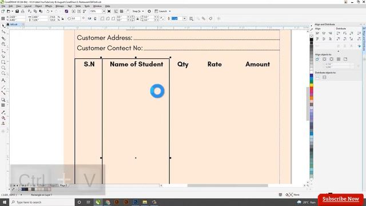
Task: Click the horizontal scrollbar thumb under canvas
Action: (228, 185)
